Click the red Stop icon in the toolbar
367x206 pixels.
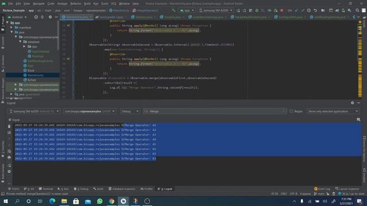[x=282, y=10]
